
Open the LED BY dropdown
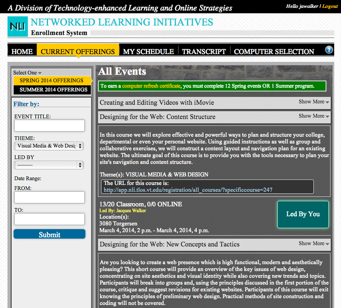[x=49, y=165]
